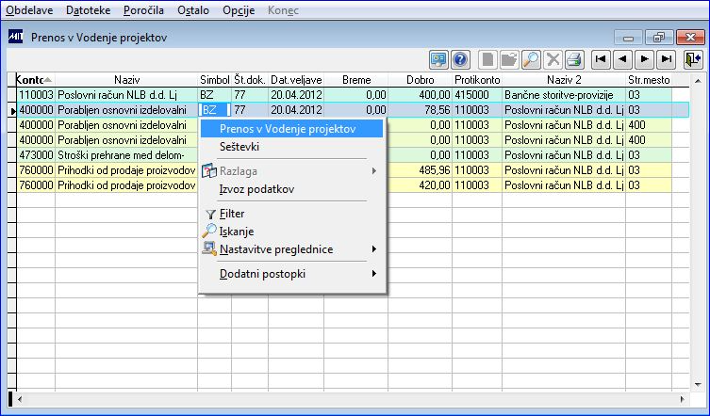Click the Stroški prehrane med delom- cell
710x416 pixels.
pyautogui.click(x=126, y=155)
